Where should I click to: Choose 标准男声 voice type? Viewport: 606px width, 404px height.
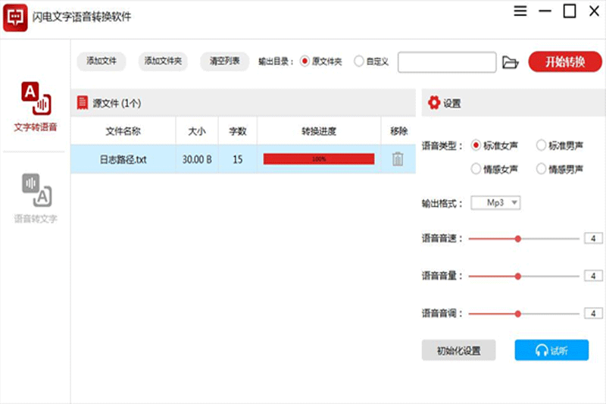(x=541, y=145)
